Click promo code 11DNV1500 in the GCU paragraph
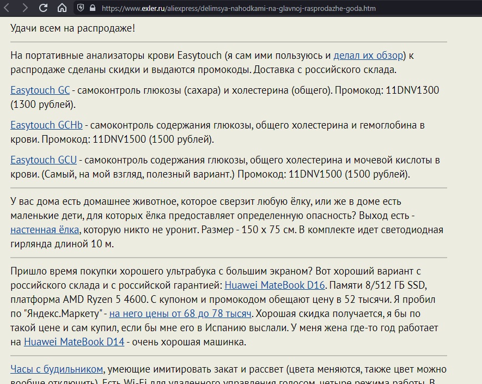The image size is (482, 384). click(x=315, y=174)
